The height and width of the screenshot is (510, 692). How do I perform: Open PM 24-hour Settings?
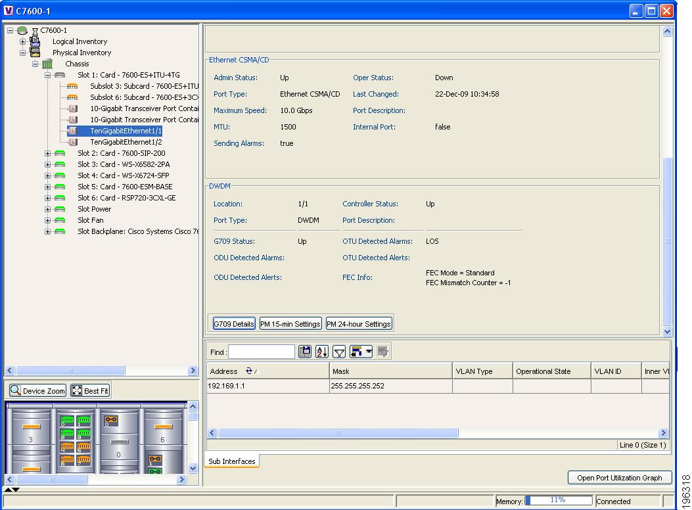point(359,324)
